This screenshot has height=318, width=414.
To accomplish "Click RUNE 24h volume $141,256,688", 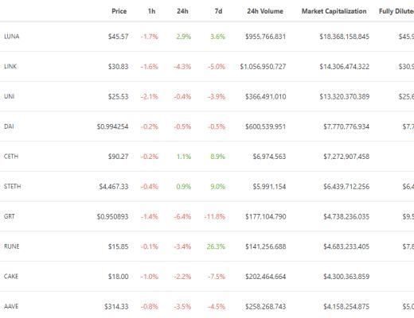I will pos(266,246).
